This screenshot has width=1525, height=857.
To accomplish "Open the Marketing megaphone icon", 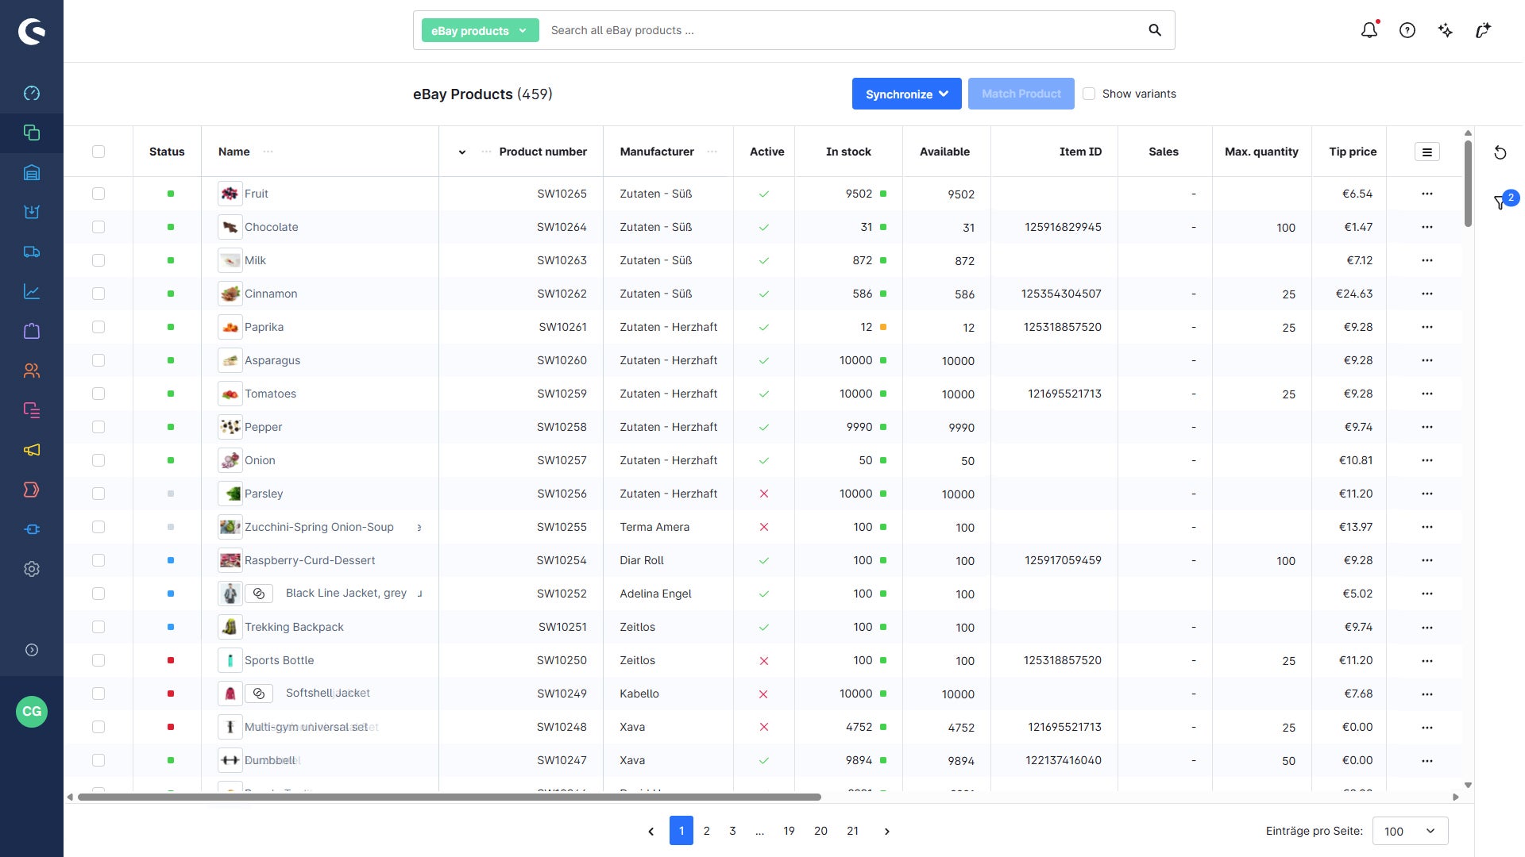I will click(x=32, y=450).
